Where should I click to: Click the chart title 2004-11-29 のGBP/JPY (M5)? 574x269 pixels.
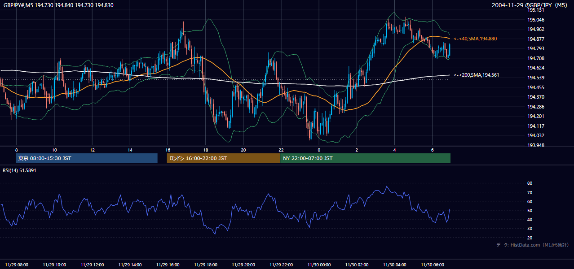[530, 5]
